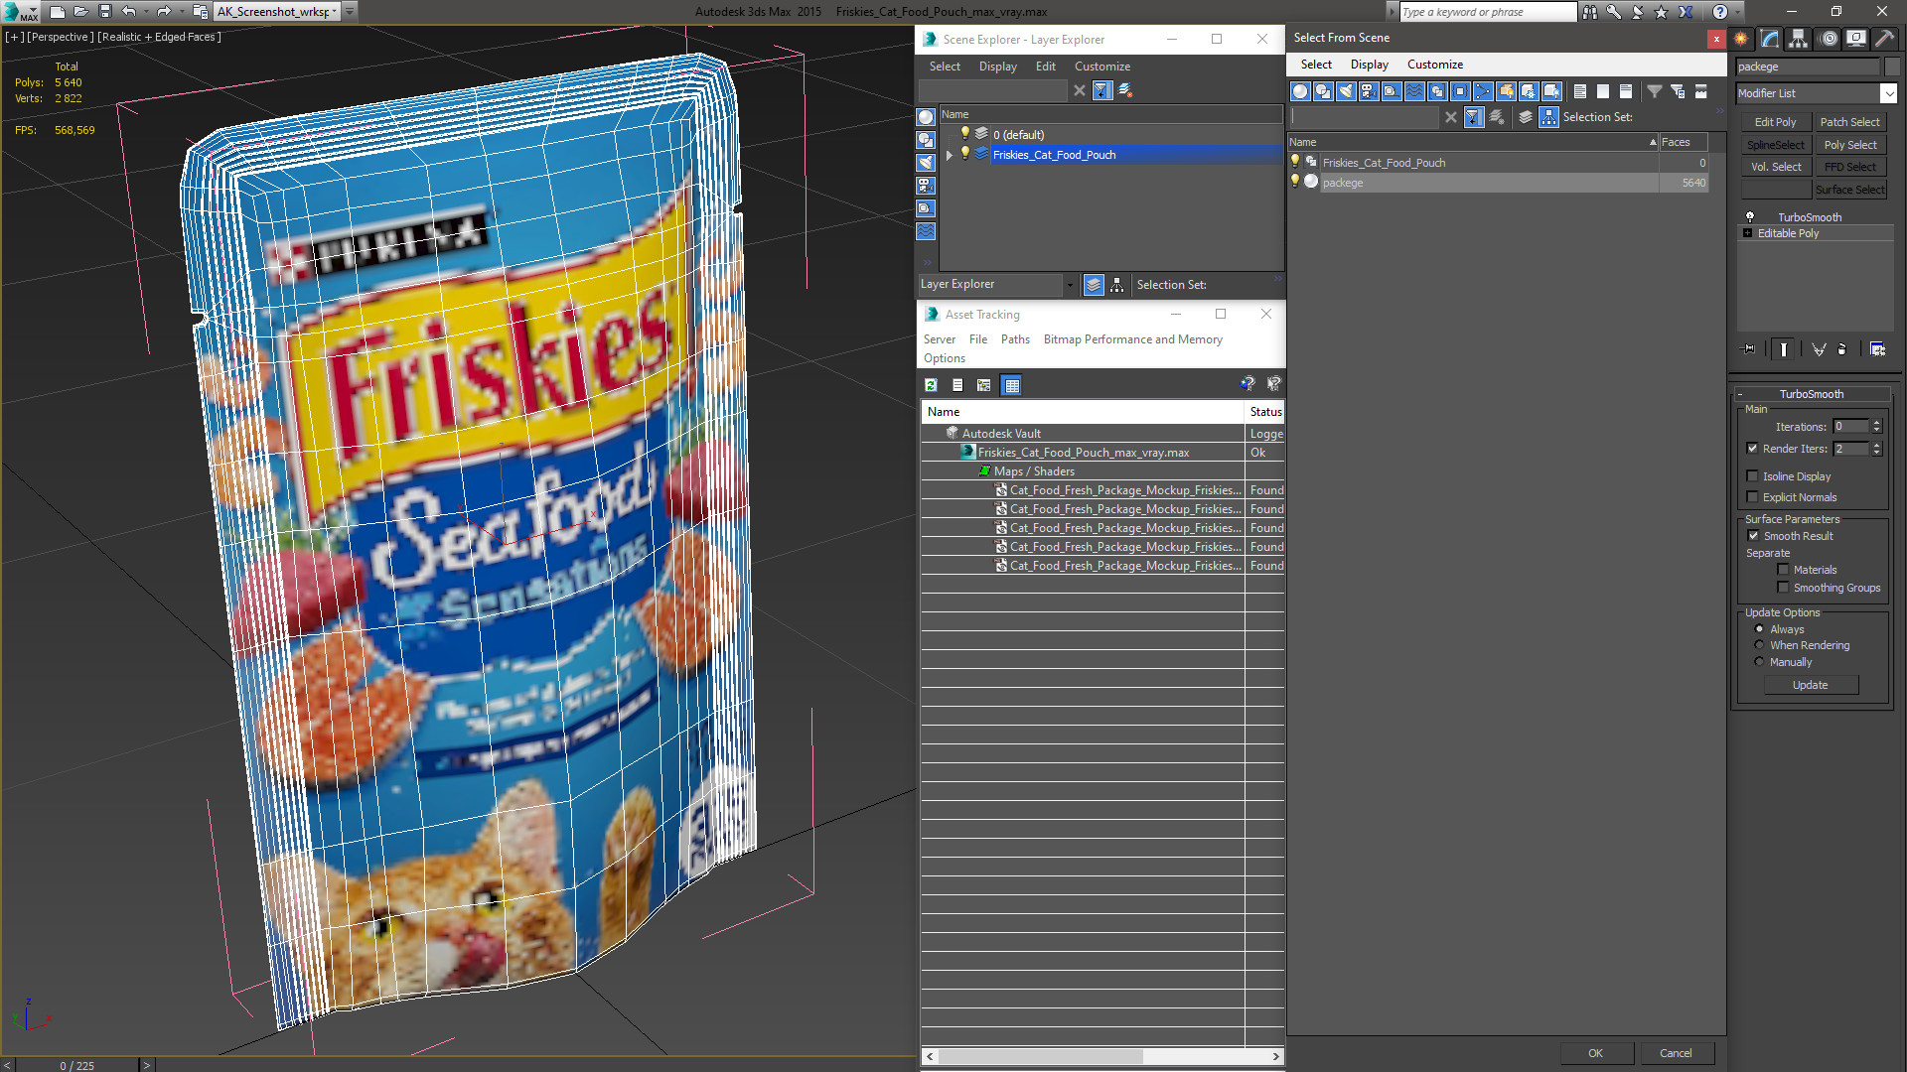Open the Motion command panel tab
The image size is (1907, 1072).
(1829, 39)
